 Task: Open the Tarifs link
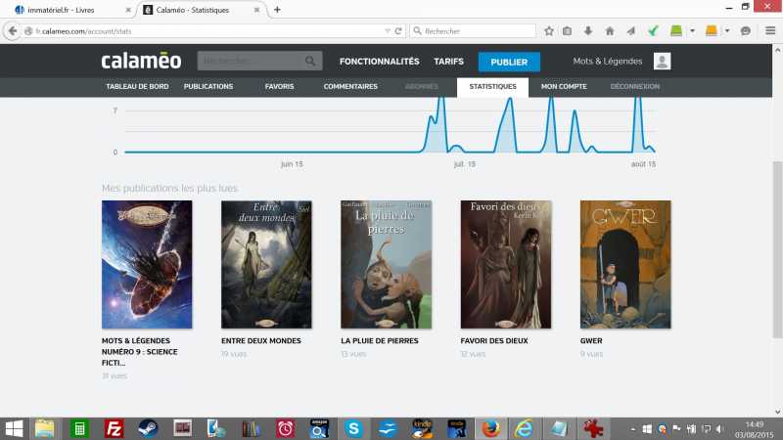click(448, 62)
